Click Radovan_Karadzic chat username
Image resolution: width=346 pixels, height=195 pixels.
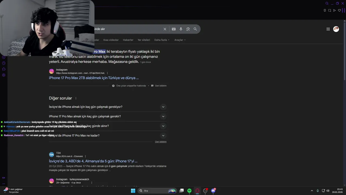[14, 135]
